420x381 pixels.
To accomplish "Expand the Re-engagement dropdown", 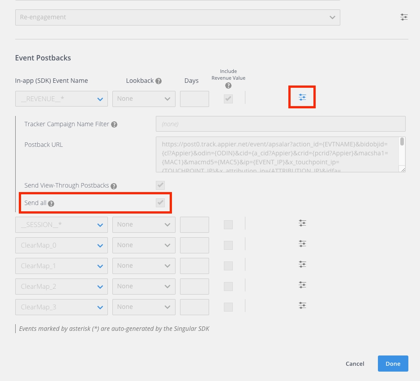I will tap(177, 17).
